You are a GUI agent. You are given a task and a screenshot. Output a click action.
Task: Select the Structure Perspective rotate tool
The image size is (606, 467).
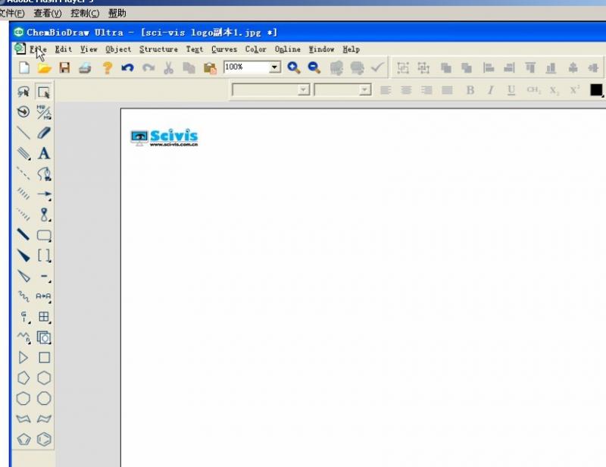23,112
